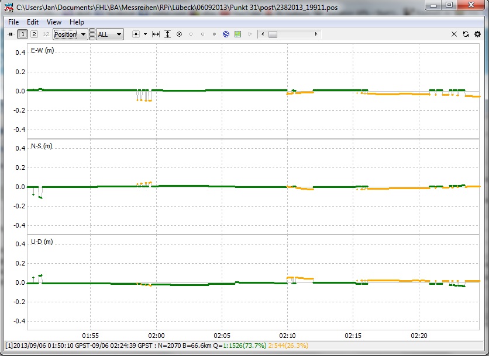Open the Position plot type dropdown
This screenshot has height=356, width=489.
point(70,34)
